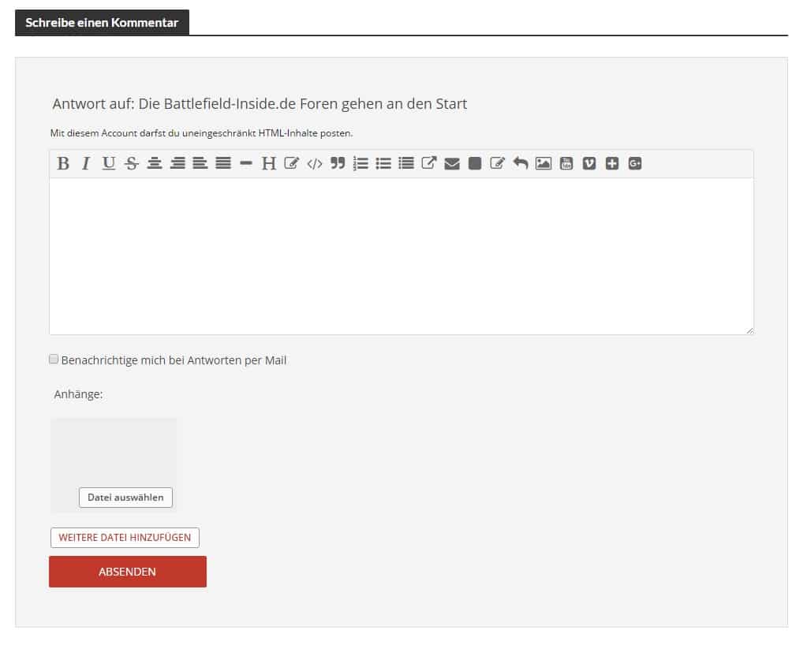Embed a Vimeo video
This screenshot has width=807, height=645.
589,163
